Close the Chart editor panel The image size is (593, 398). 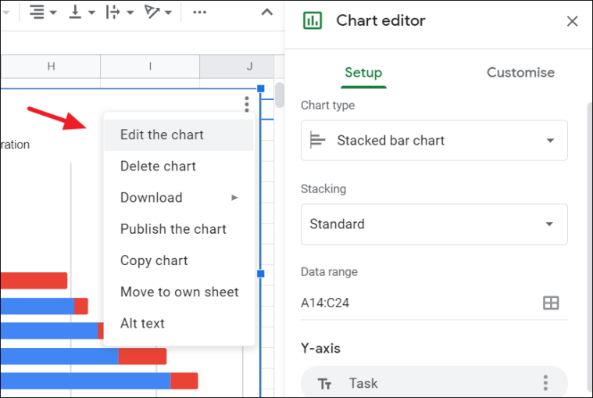click(572, 21)
